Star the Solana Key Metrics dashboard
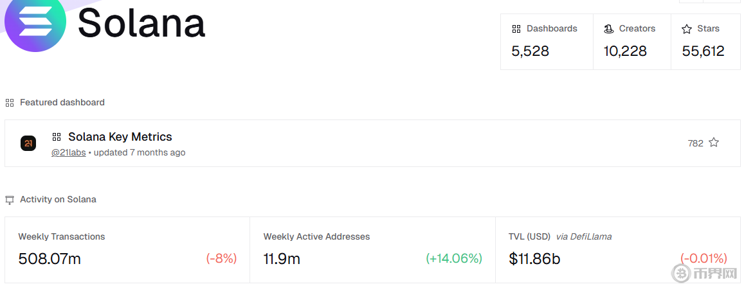The width and height of the screenshot is (744, 291). point(714,143)
